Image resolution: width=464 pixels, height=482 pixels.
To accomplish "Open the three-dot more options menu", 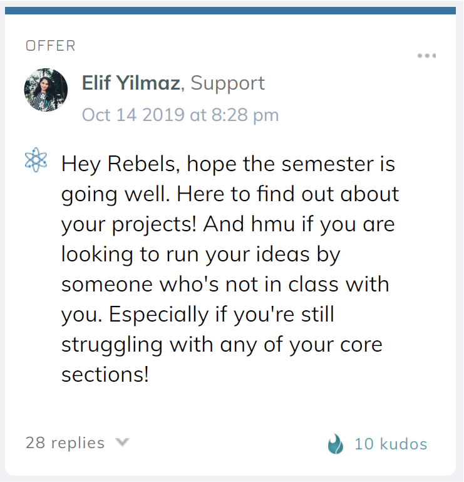I will 426,56.
